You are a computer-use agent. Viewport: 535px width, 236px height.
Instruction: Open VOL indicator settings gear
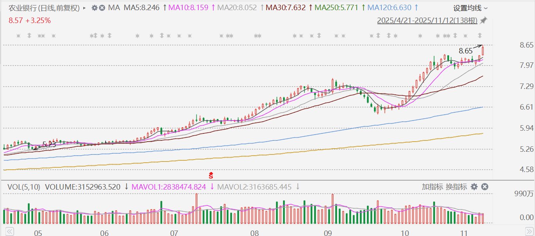pos(474,187)
